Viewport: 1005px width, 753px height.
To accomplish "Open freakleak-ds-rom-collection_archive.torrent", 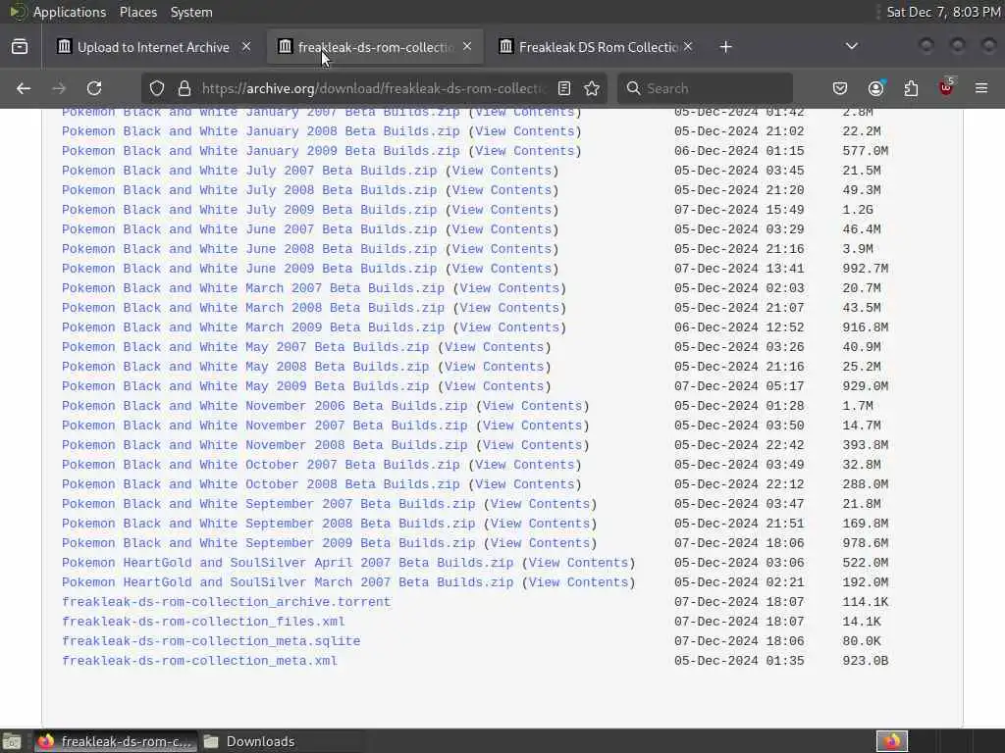I will click(226, 602).
